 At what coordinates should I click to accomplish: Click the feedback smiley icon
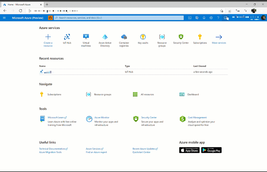click(225, 18)
